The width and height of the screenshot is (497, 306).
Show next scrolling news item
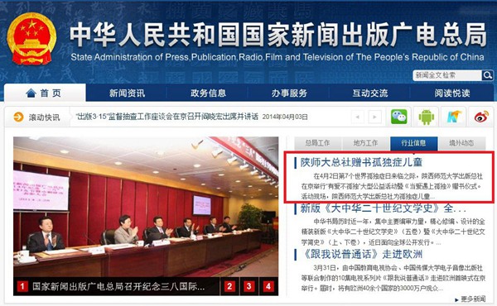(374, 117)
